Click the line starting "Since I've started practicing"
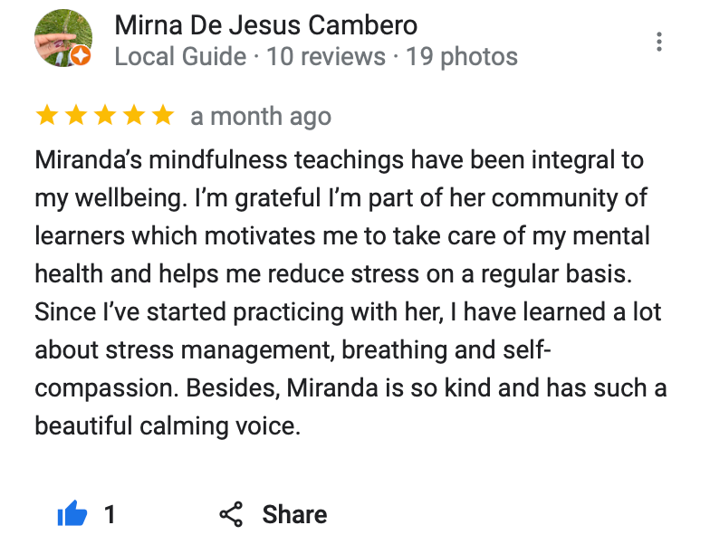 click(x=348, y=312)
